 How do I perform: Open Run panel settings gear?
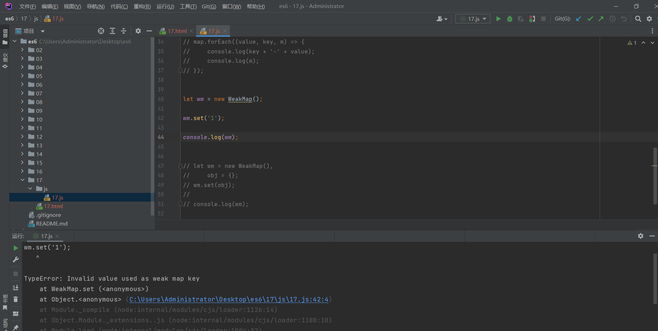pyautogui.click(x=641, y=236)
